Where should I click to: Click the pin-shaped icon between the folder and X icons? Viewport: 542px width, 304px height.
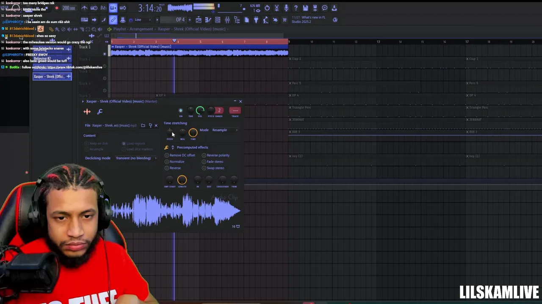pyautogui.click(x=150, y=125)
